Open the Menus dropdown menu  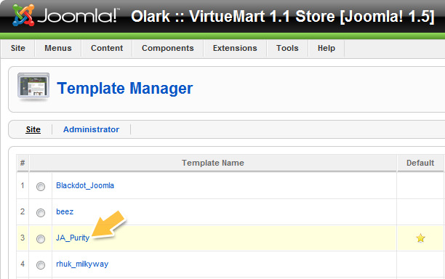click(x=58, y=48)
